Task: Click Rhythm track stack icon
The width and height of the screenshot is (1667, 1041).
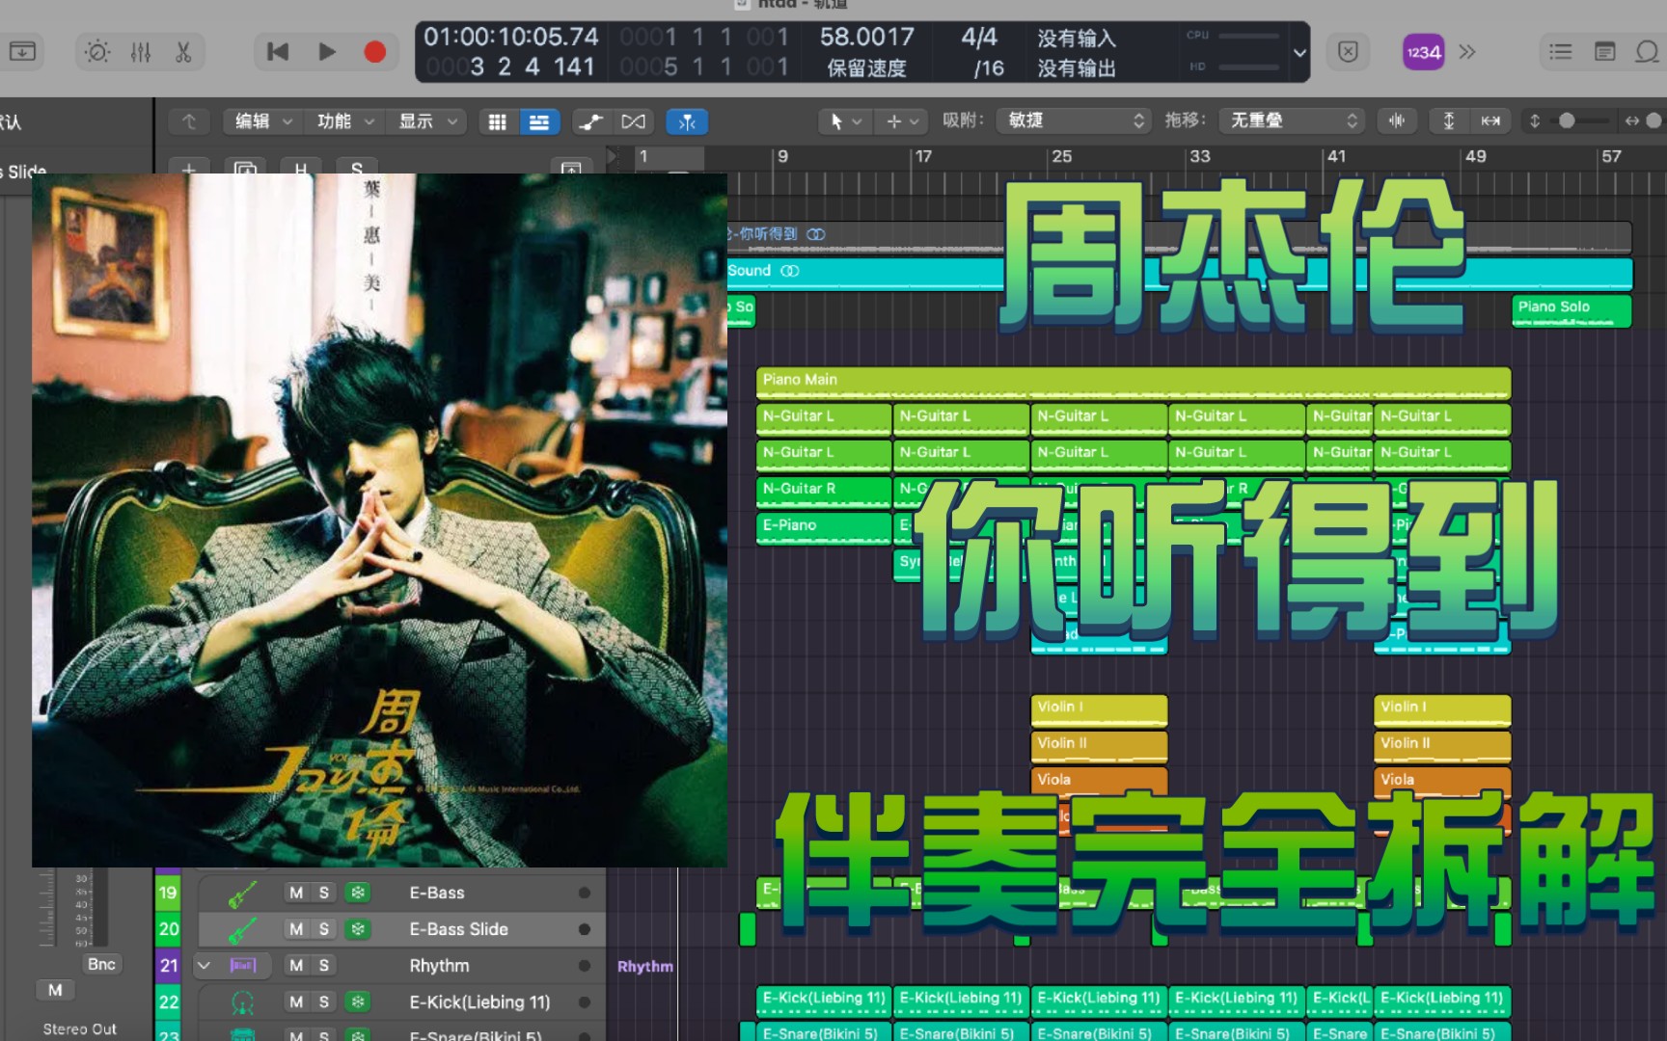Action: pyautogui.click(x=242, y=965)
